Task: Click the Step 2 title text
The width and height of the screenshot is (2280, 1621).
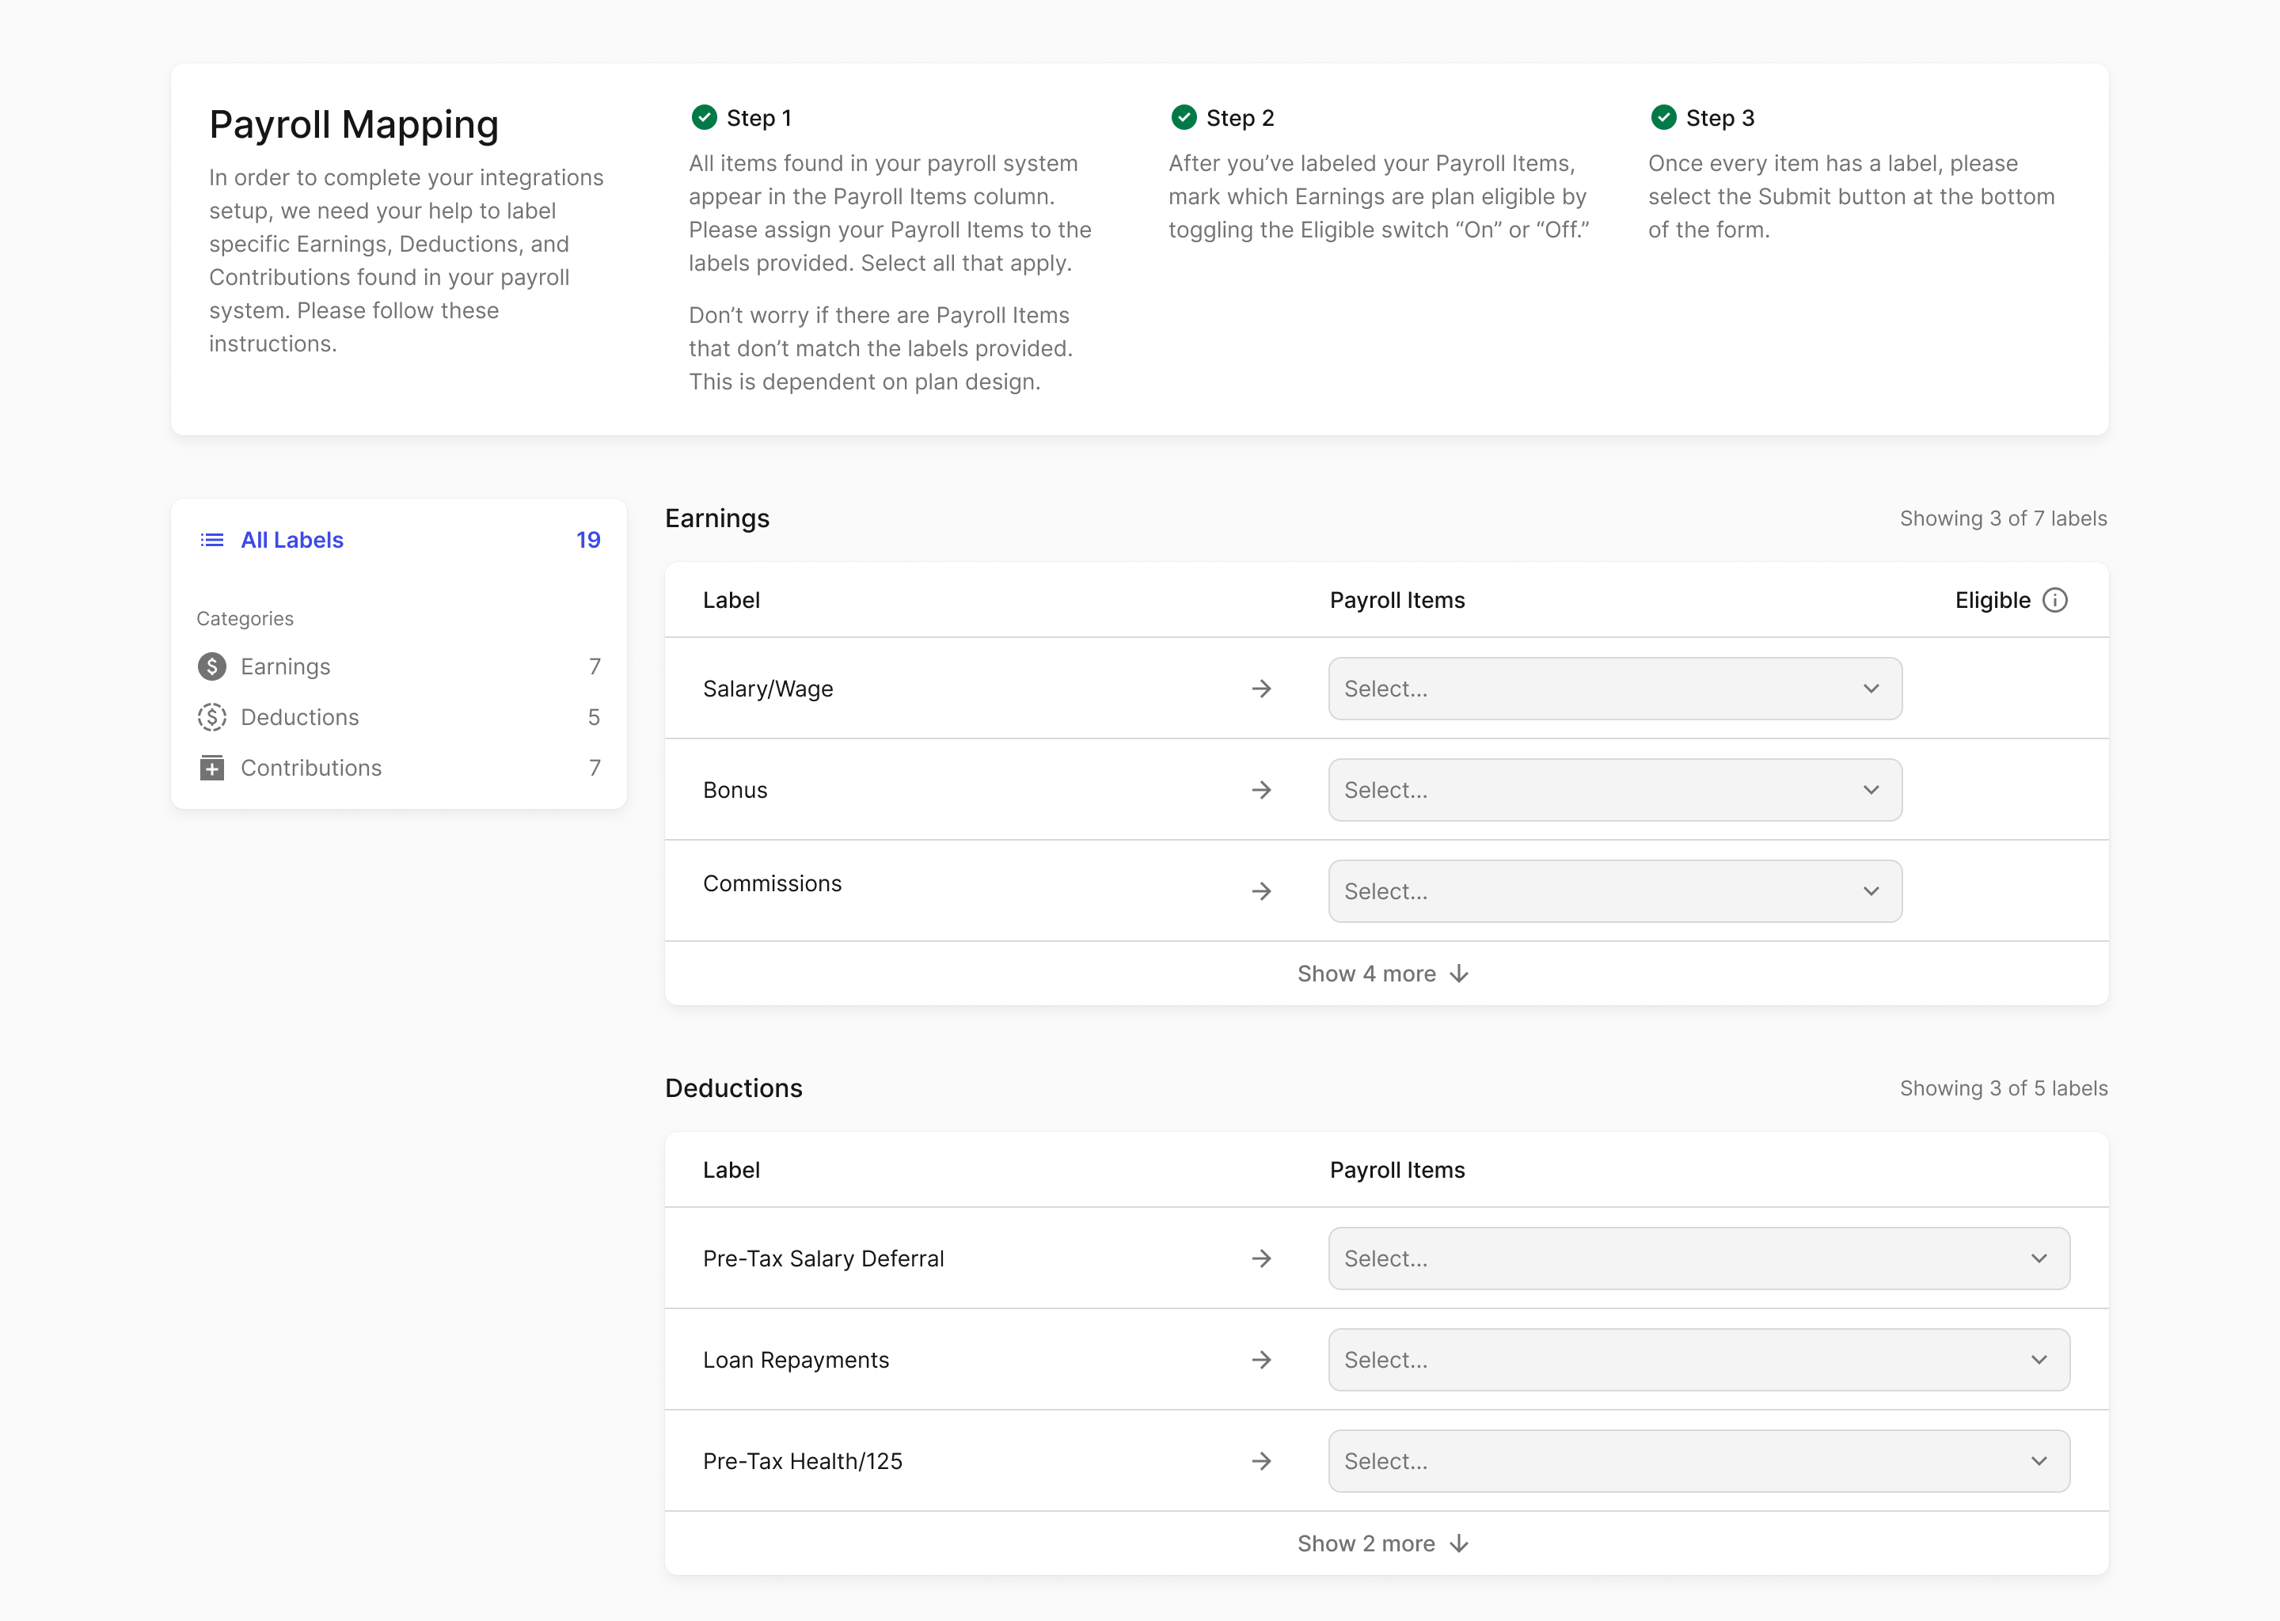Action: pos(1240,118)
